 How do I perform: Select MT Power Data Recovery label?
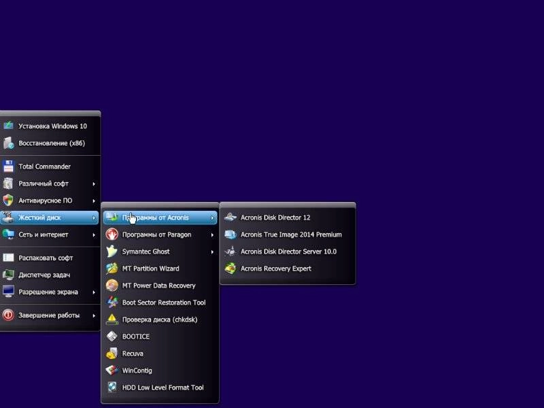pos(159,286)
